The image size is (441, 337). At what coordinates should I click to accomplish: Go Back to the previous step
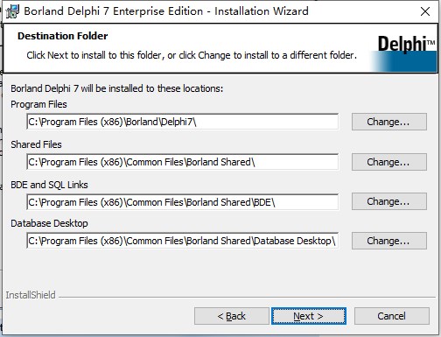[x=232, y=316]
